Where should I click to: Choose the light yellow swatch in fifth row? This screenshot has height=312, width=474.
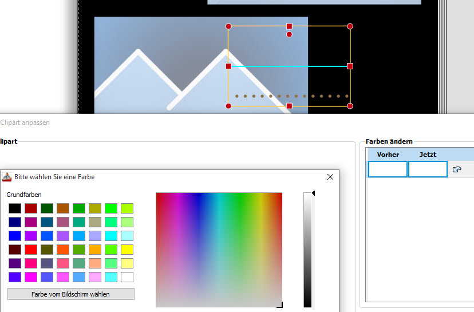click(127, 263)
